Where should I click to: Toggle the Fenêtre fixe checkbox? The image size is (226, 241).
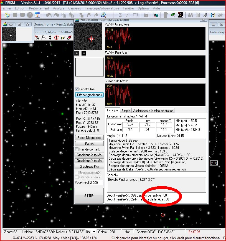click(77, 89)
